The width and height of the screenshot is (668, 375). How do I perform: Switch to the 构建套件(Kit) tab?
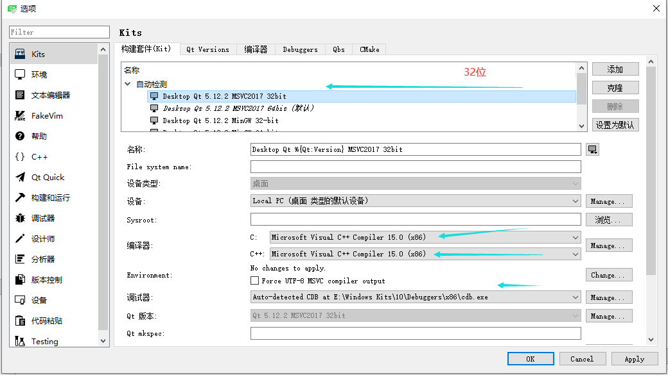(146, 49)
